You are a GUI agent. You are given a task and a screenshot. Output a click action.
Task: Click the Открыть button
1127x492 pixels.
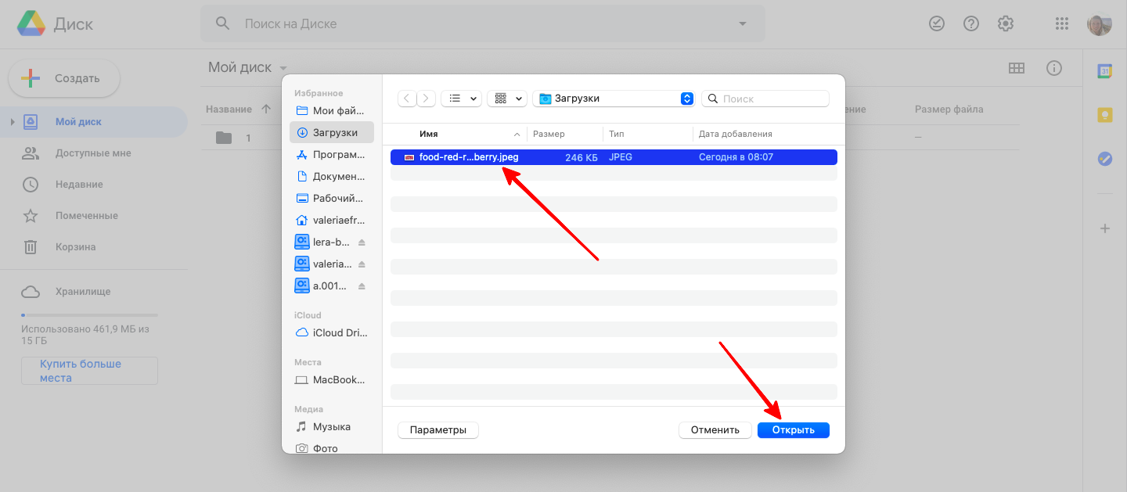793,430
